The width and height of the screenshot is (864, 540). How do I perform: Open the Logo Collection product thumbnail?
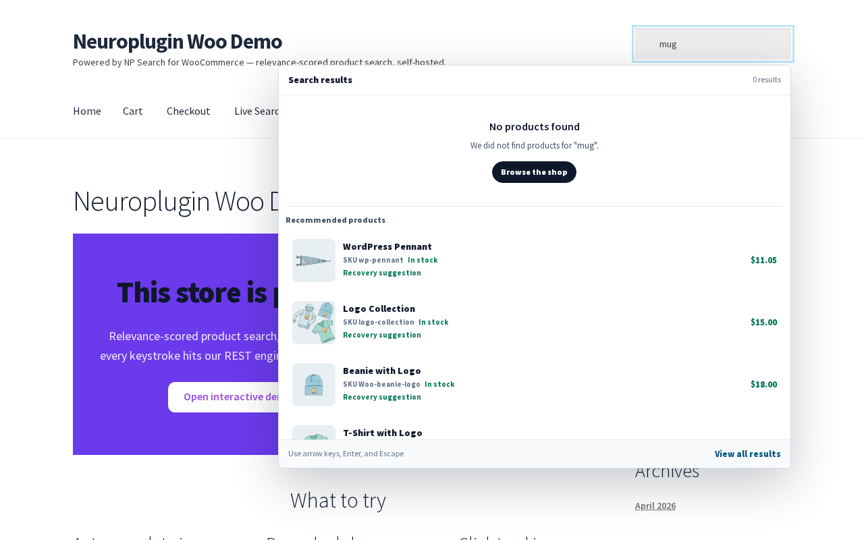314,323
